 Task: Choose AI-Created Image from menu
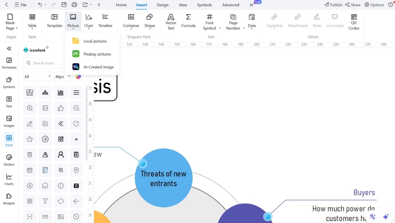(x=92, y=67)
